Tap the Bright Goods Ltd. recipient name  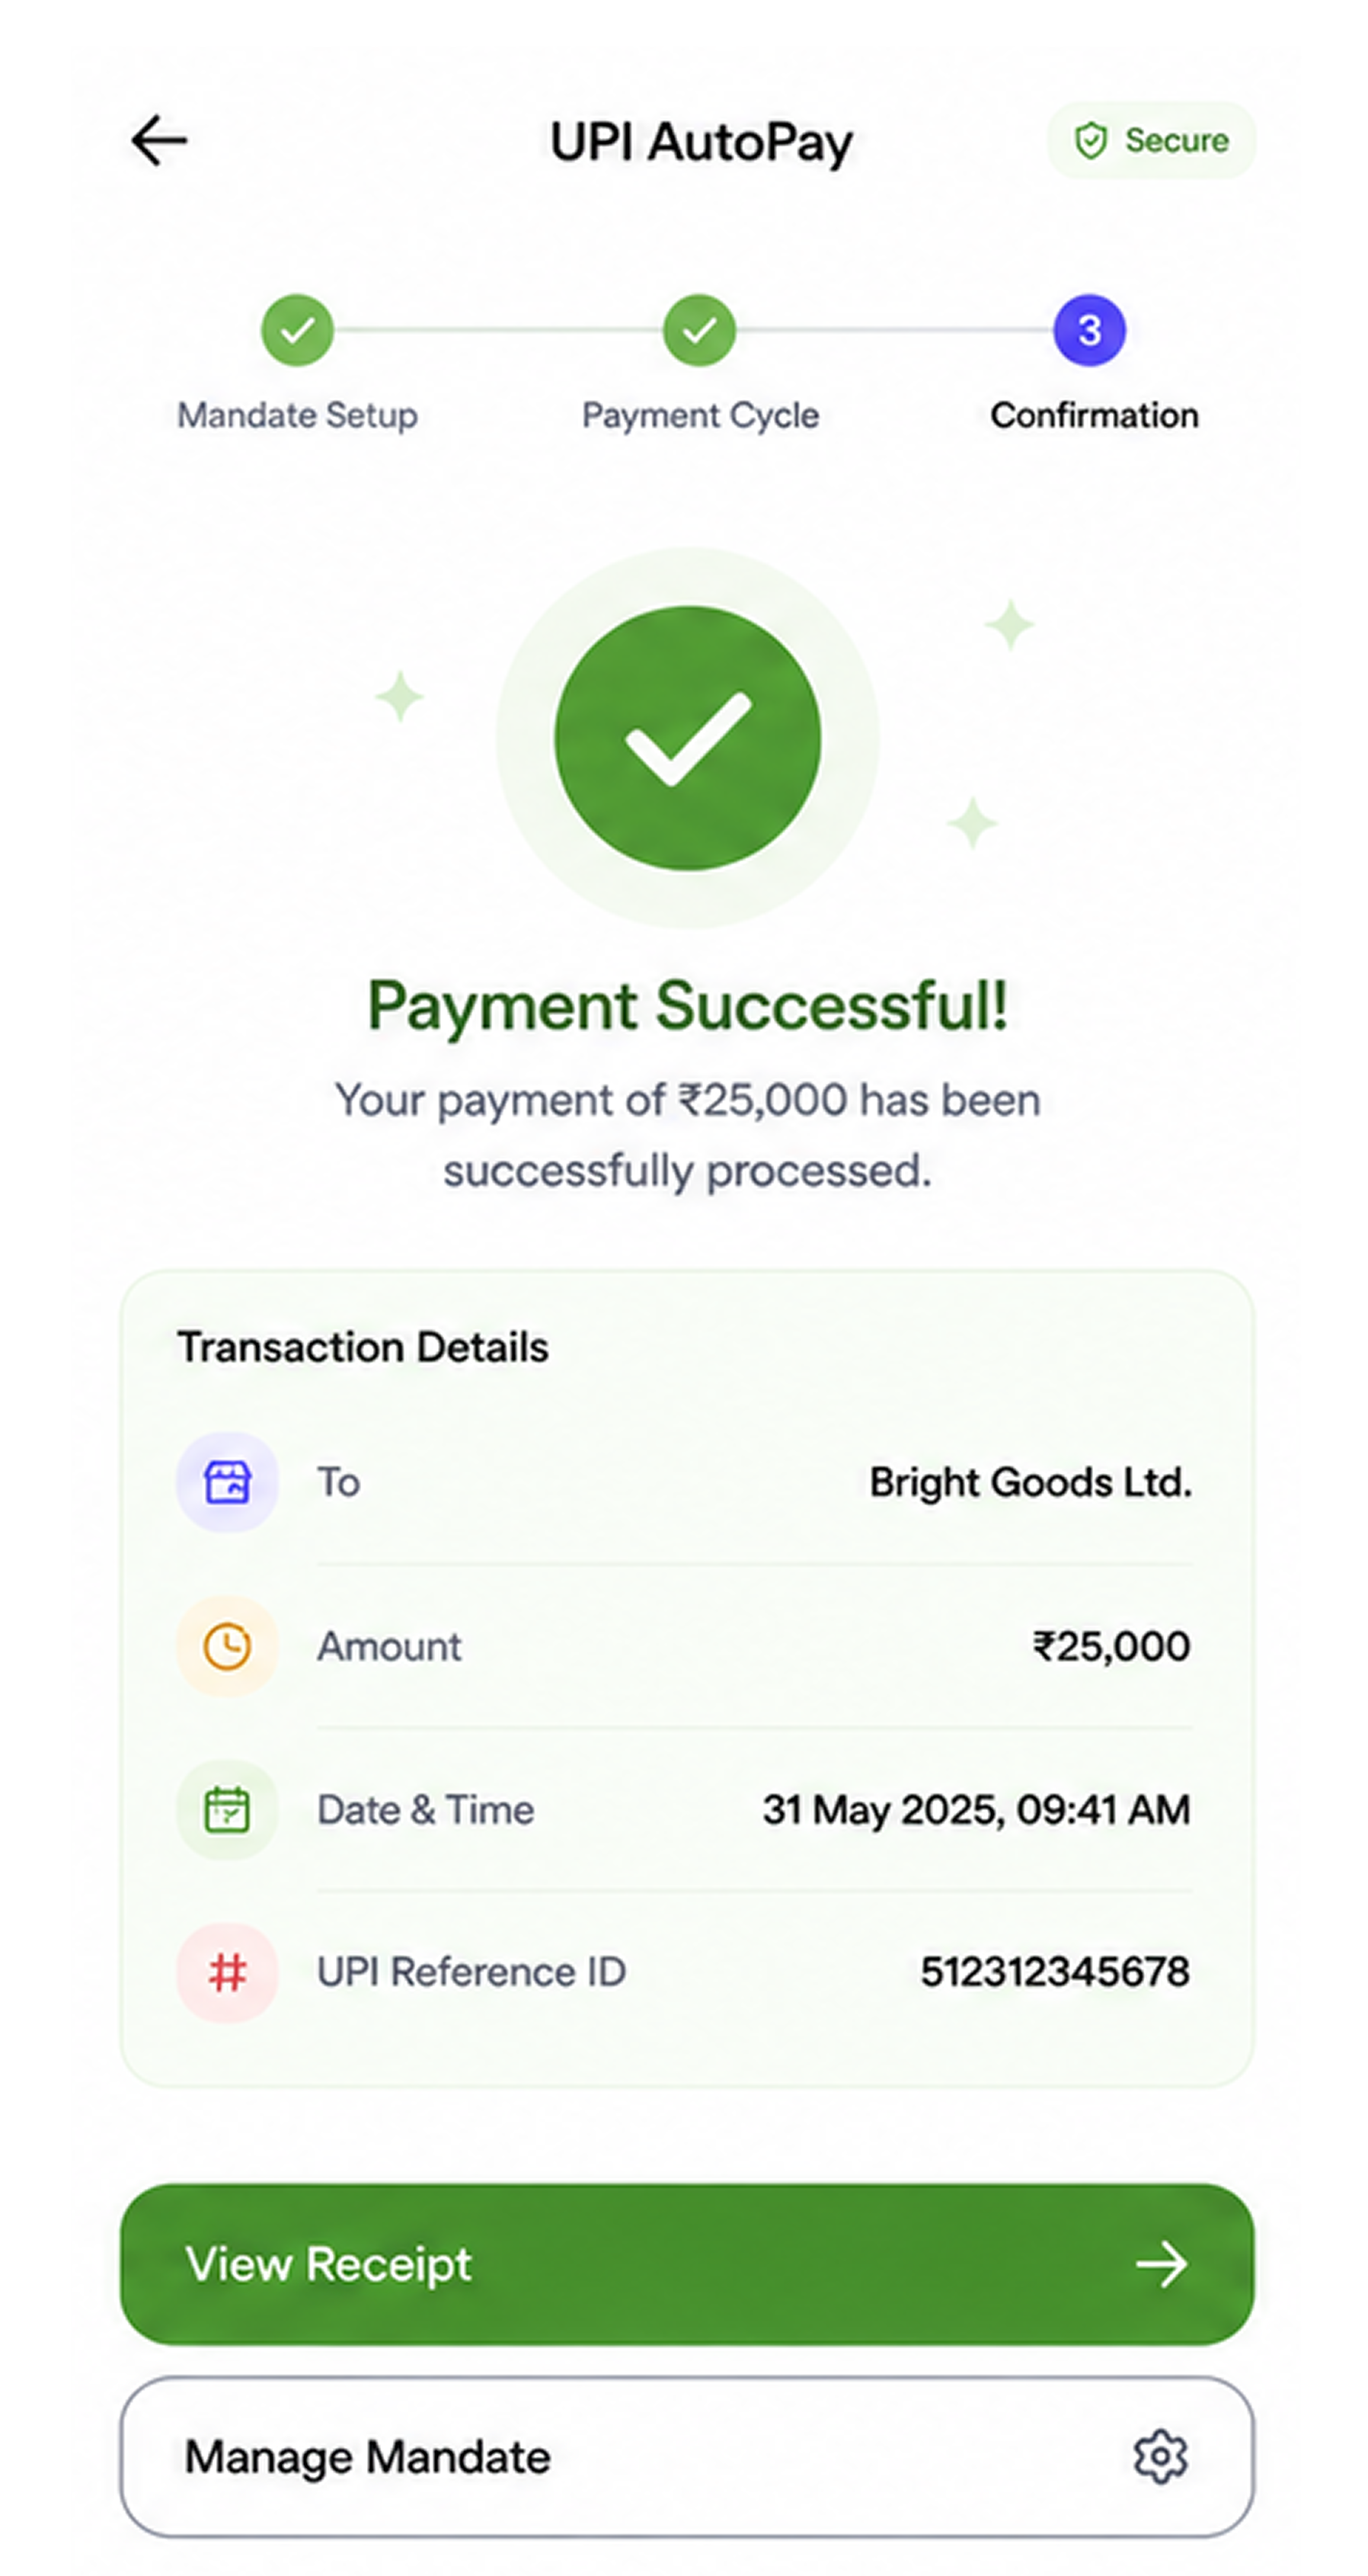coord(1031,1482)
